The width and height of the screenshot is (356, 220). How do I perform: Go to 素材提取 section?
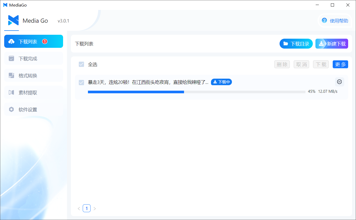(x=34, y=92)
